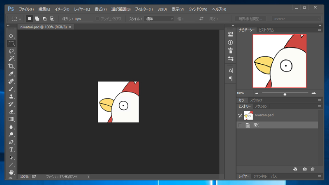Click the ぼかし feather input field

(x=83, y=19)
